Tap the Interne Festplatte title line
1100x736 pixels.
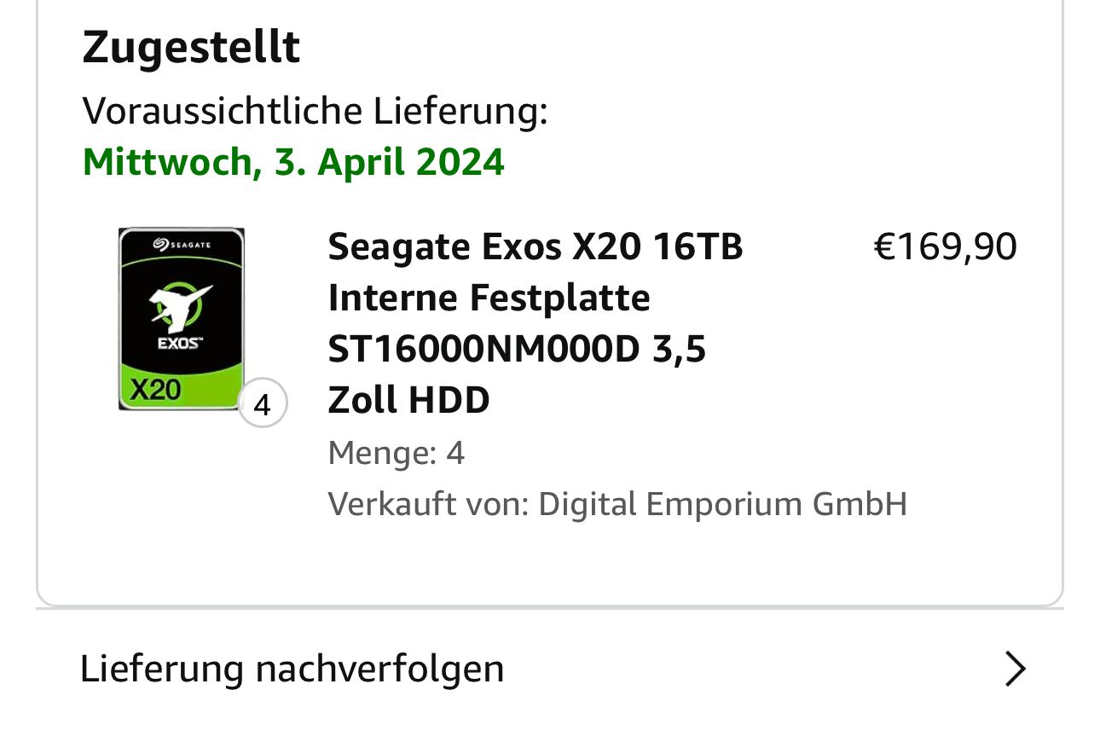point(489,298)
